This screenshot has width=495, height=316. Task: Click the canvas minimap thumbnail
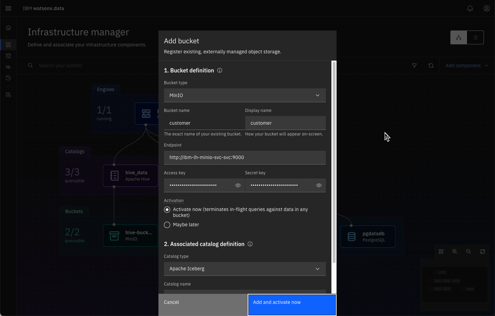454,284
